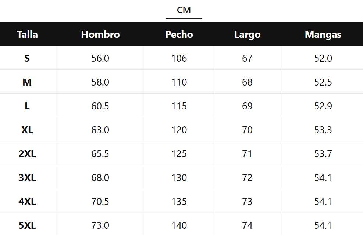Select the XL size row label
This screenshot has height=235, width=363.
[x=27, y=130]
